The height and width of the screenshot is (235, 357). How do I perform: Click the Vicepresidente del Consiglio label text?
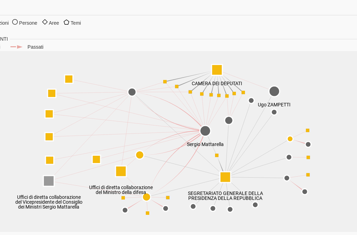(49, 202)
